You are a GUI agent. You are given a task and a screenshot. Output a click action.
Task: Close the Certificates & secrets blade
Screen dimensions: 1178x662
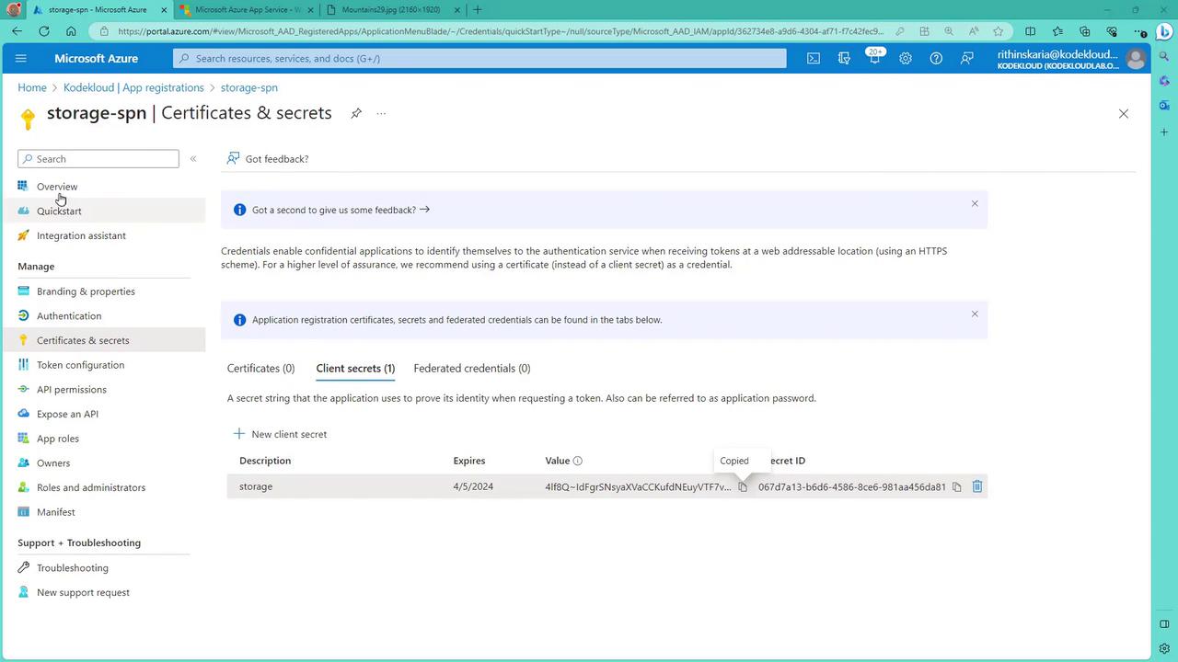1123,114
